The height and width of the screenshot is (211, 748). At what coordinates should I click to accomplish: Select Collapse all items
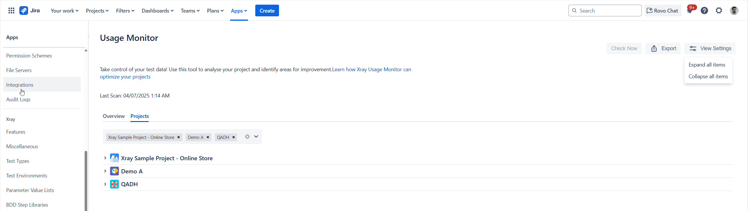[x=708, y=76]
